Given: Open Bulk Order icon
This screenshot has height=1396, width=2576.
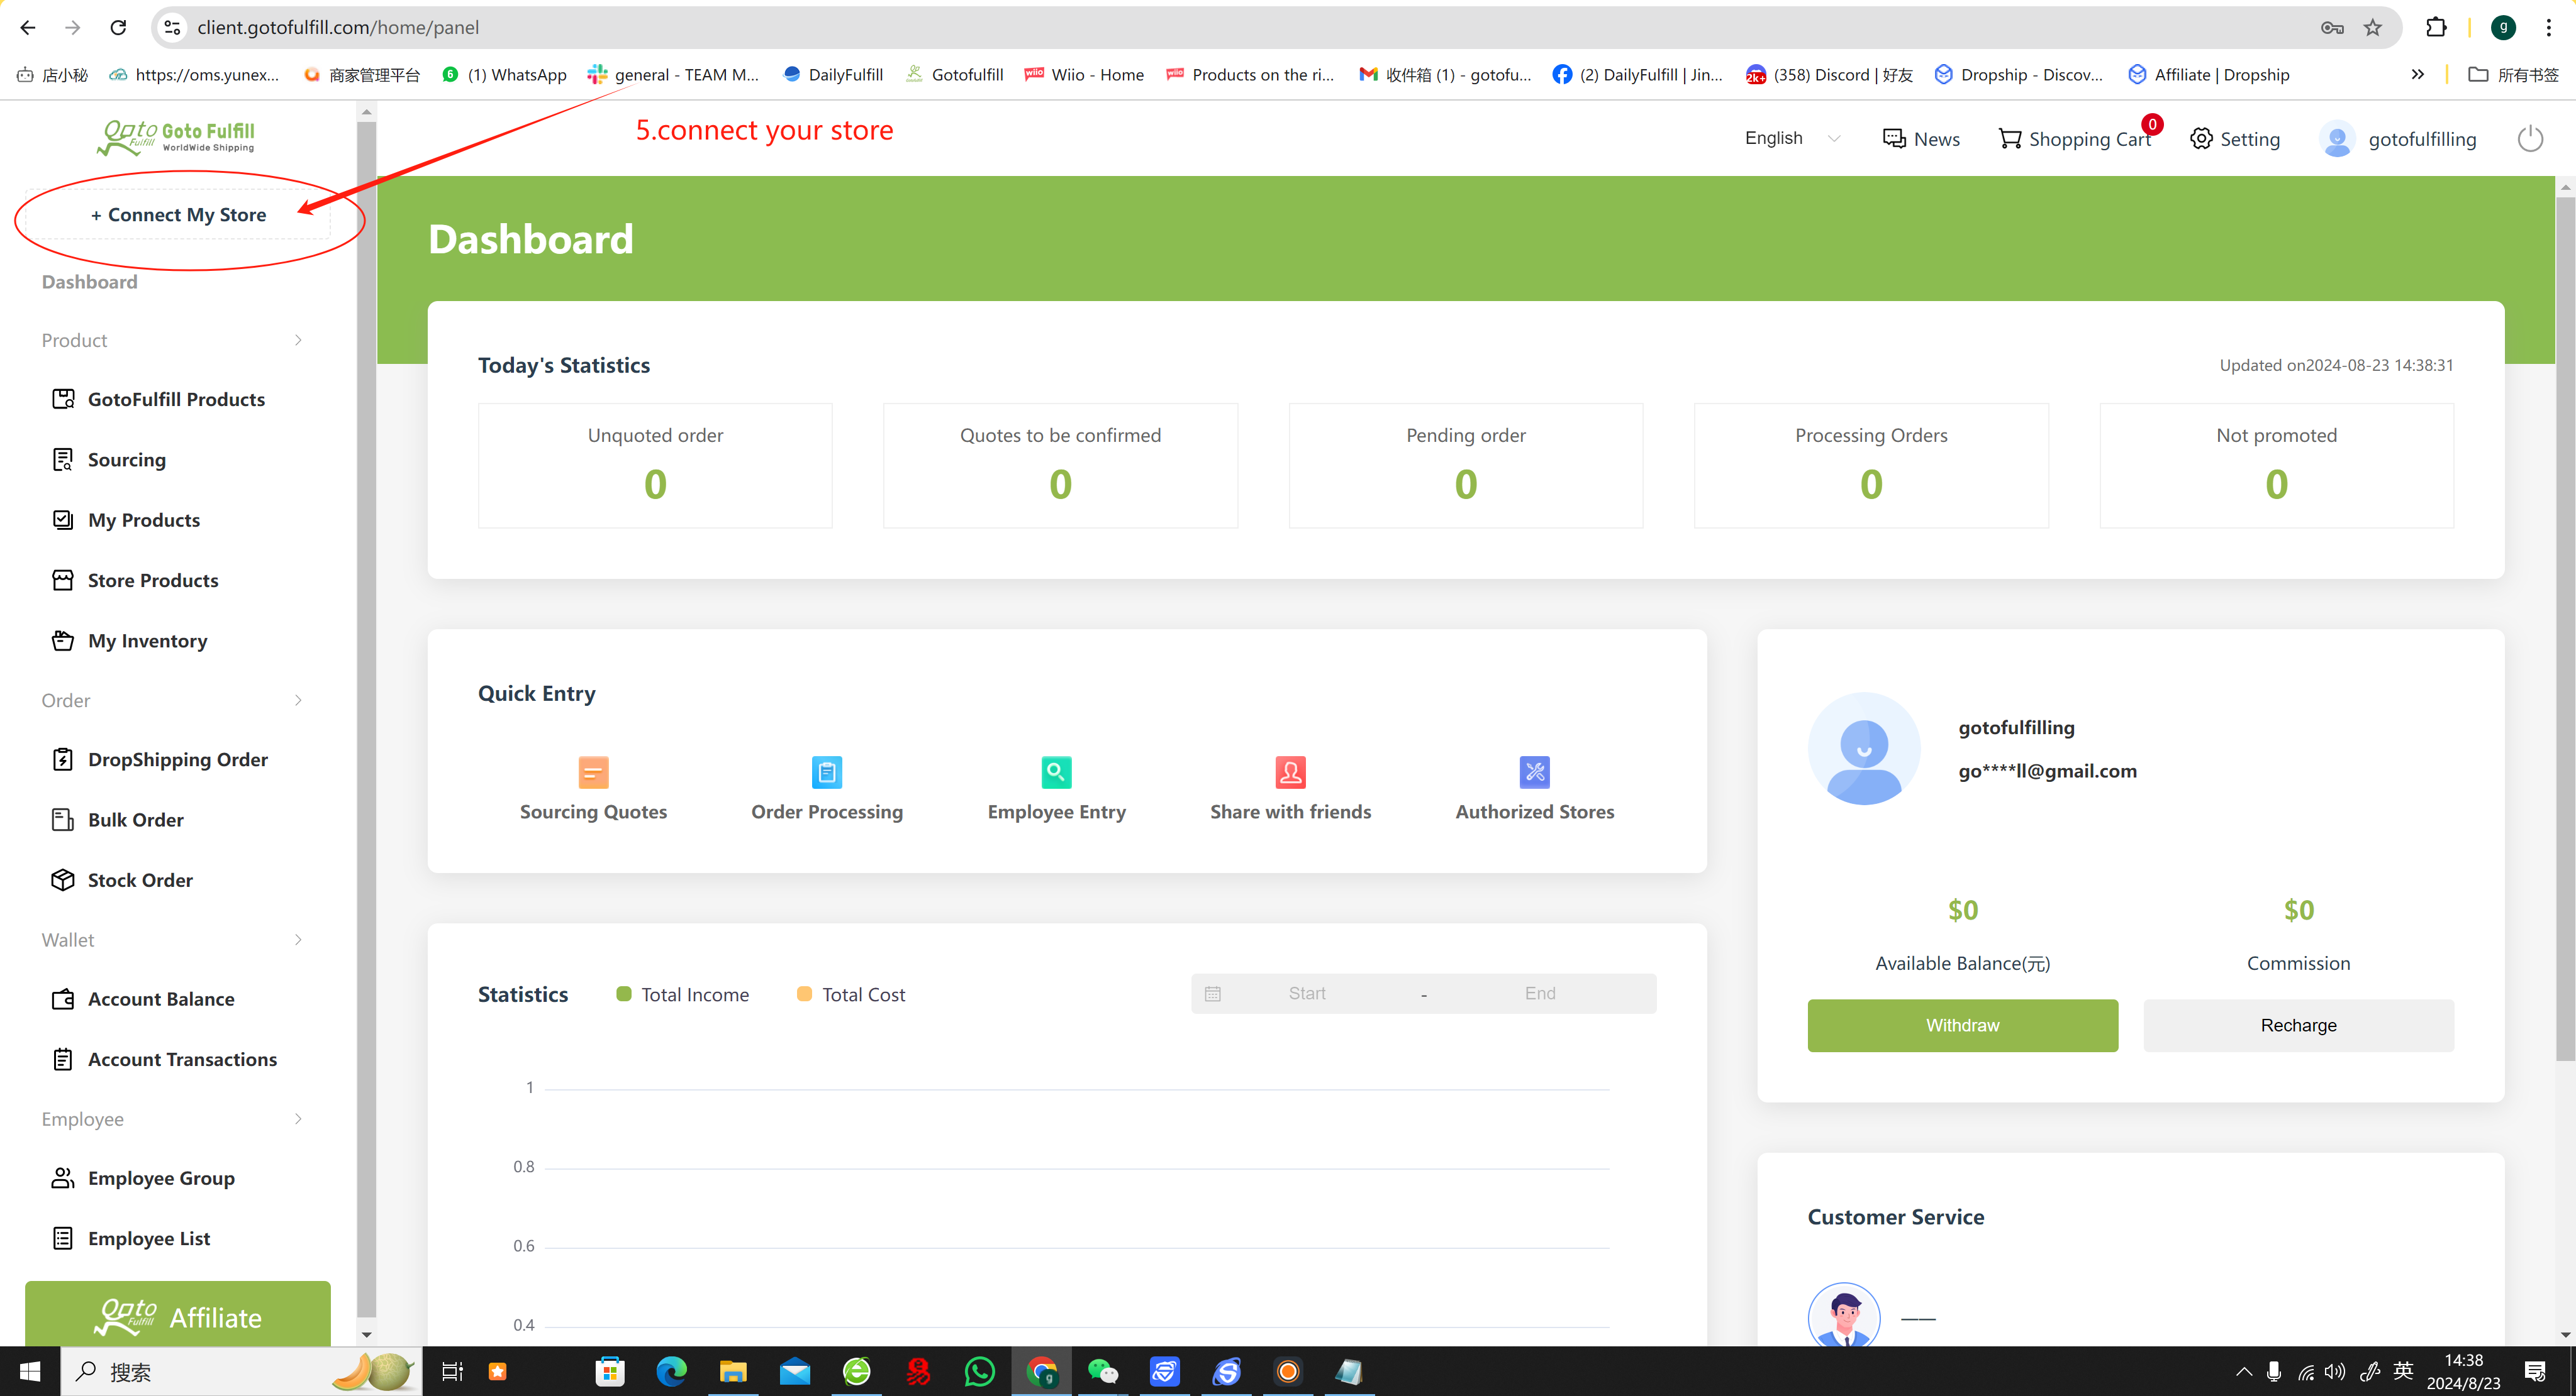Looking at the screenshot, I should pos(63,820).
